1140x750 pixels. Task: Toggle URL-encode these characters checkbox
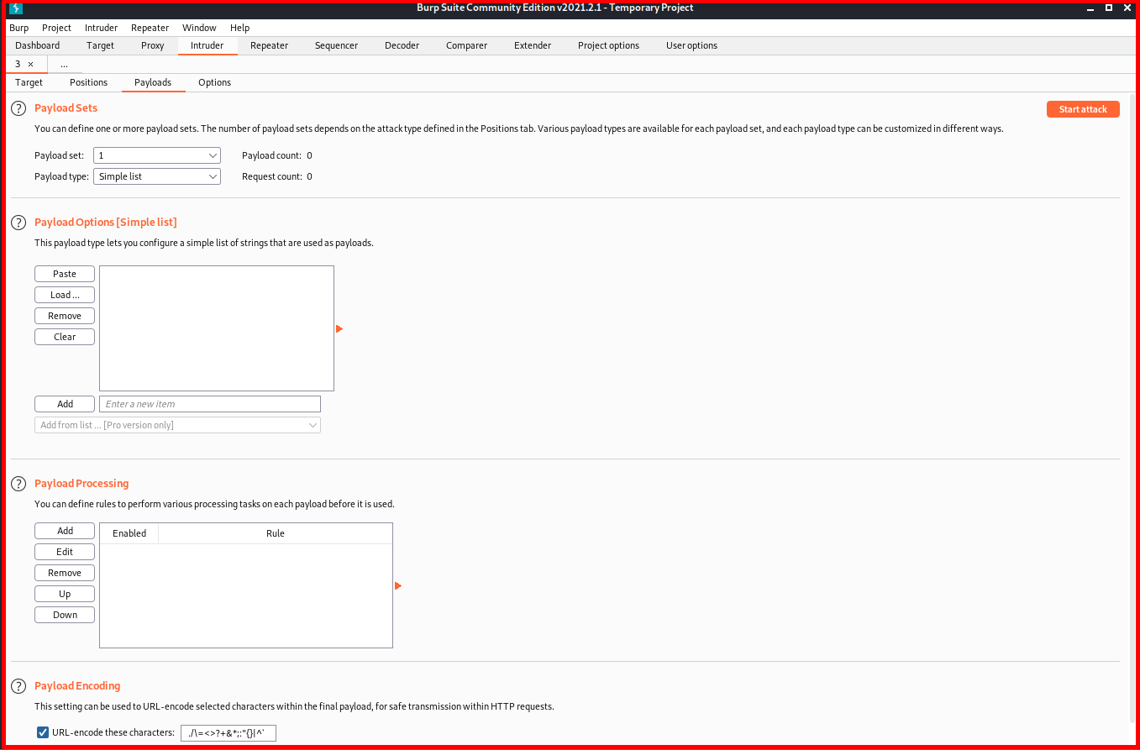[43, 732]
